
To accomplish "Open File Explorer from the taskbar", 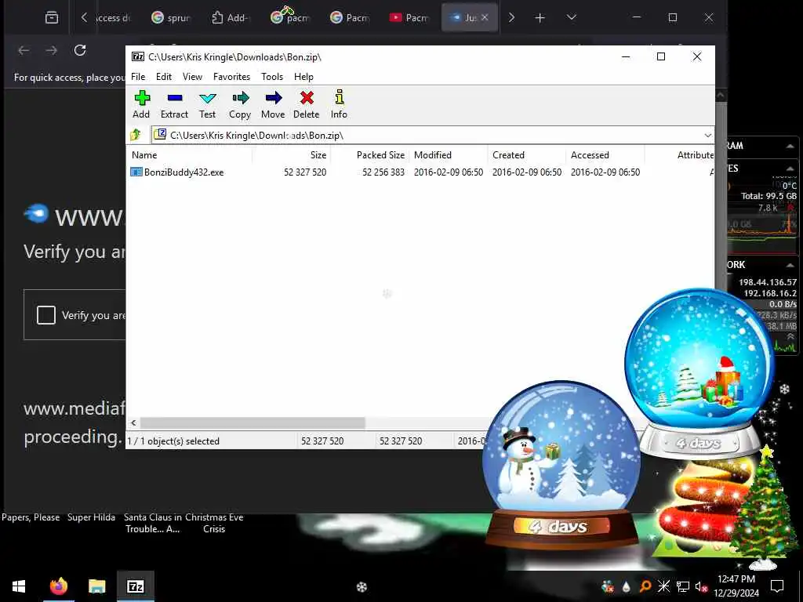I will click(x=96, y=586).
